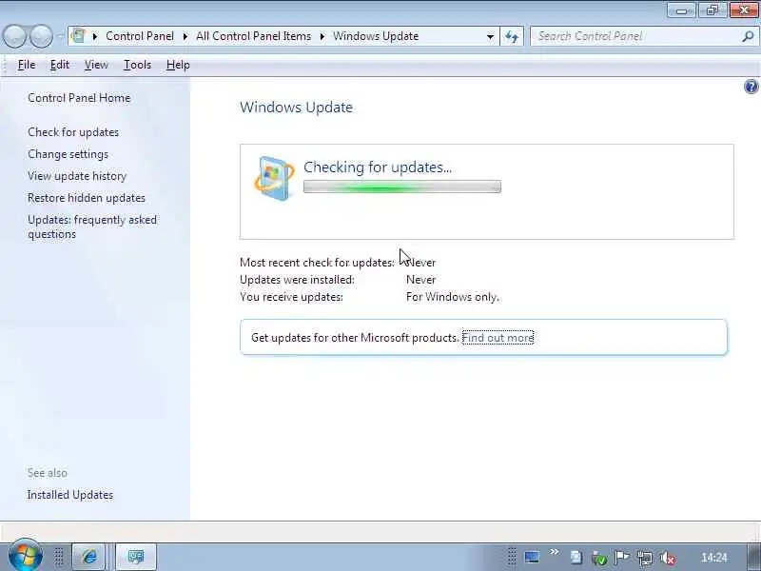Open the Windows Start orb
761x571 pixels.
coord(26,556)
